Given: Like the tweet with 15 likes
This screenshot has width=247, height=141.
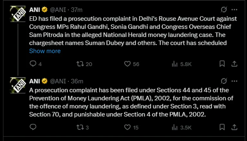Looking at the screenshot, I should click(x=128, y=127).
